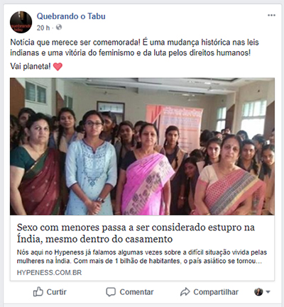Click the thumbs-up Curtir icon
284x307 pixels.
pyautogui.click(x=38, y=292)
